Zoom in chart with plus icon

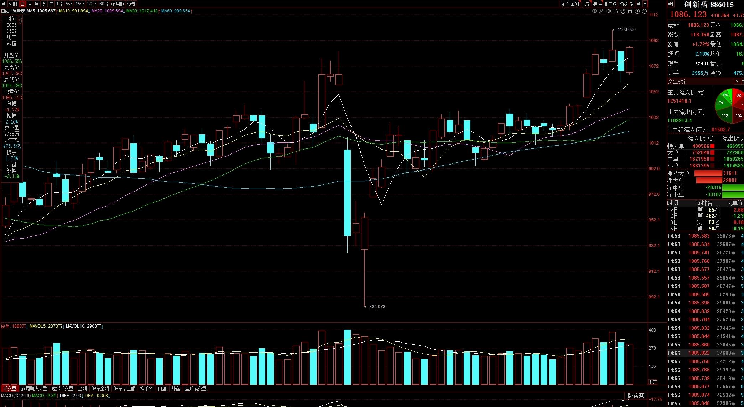point(638,11)
